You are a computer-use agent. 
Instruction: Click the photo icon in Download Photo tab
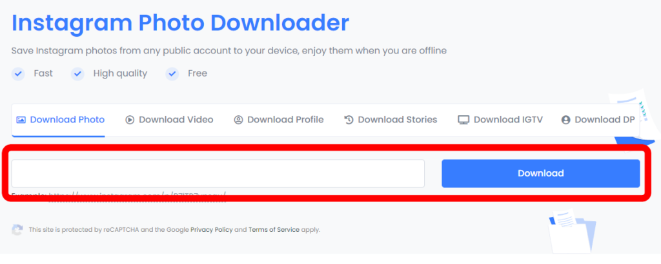[x=21, y=120]
